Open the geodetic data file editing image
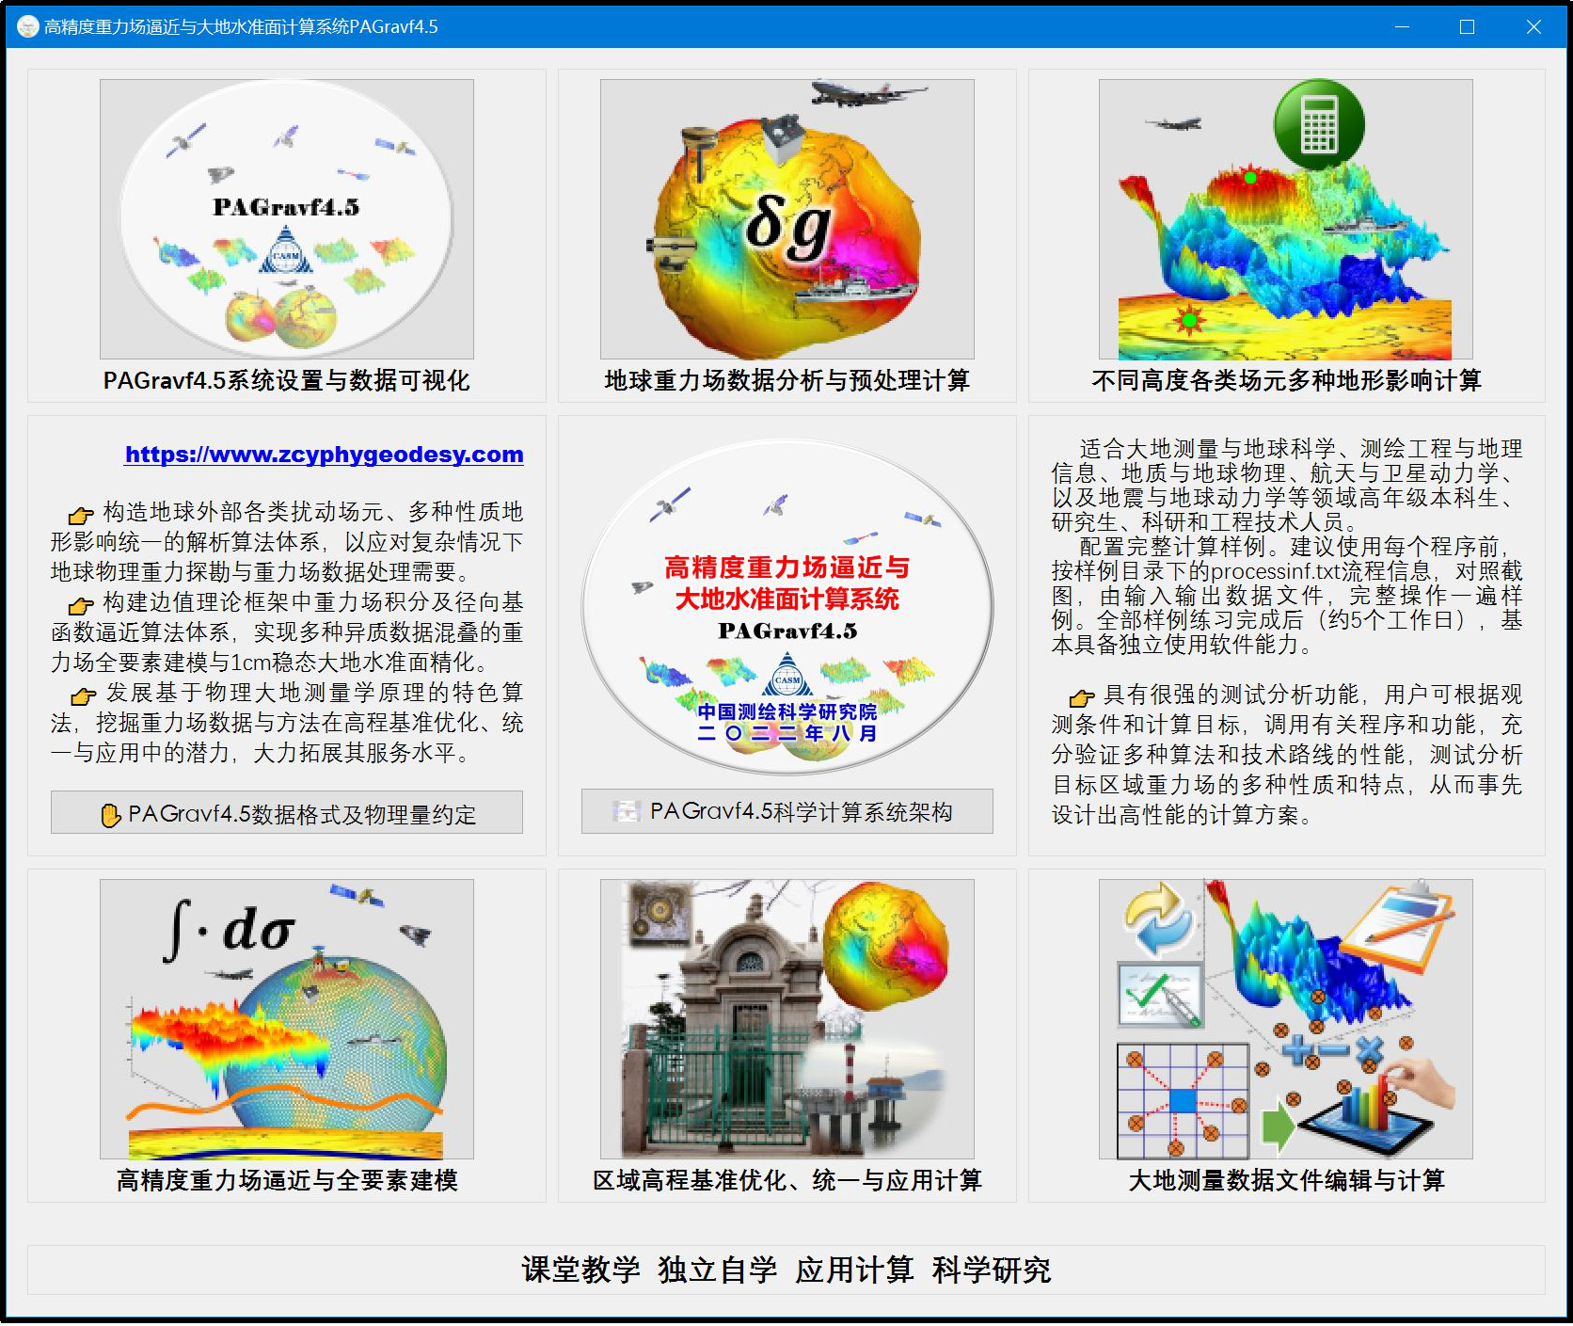 click(1285, 1018)
